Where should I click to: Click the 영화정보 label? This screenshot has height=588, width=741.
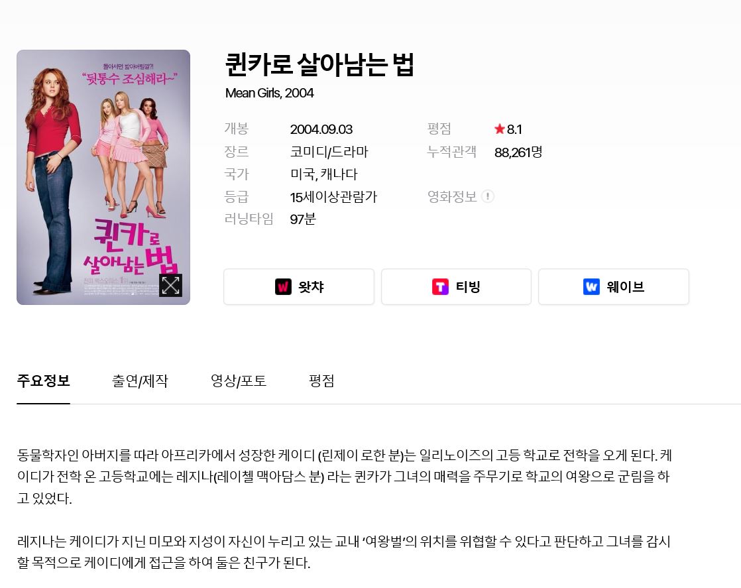[452, 197]
